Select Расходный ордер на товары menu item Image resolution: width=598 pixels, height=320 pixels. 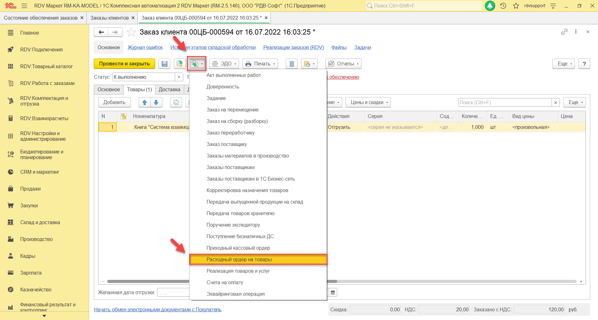coord(239,259)
